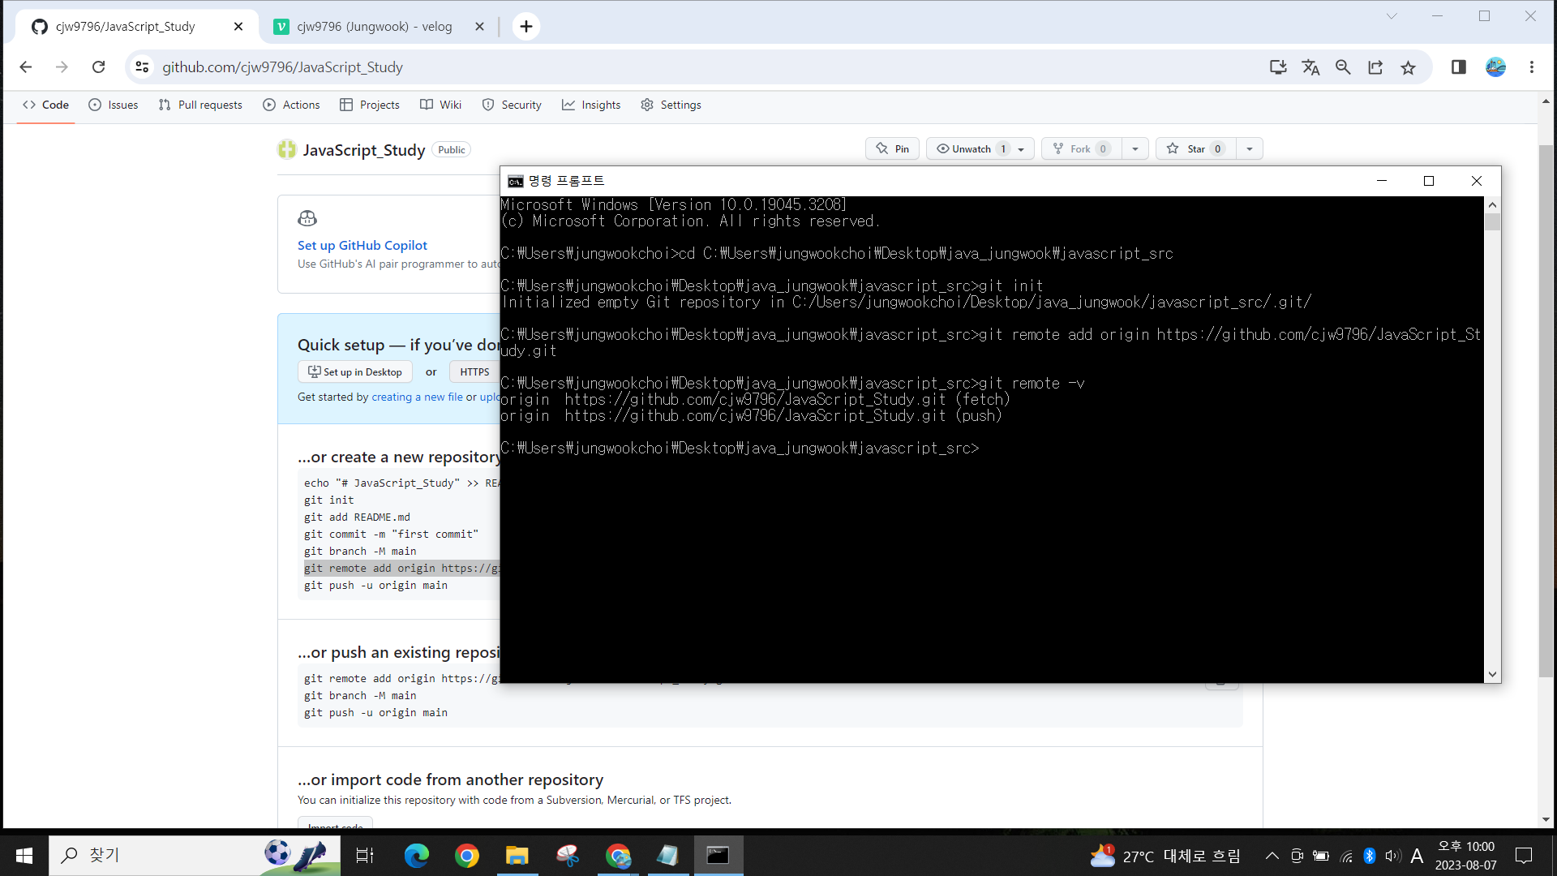Open the Chrome side panel icon

[1458, 67]
